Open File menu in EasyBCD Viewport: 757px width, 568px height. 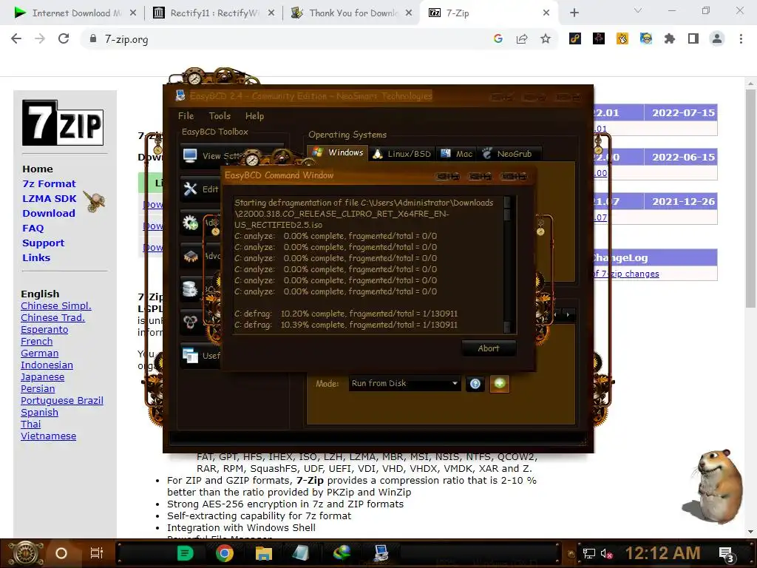(186, 116)
